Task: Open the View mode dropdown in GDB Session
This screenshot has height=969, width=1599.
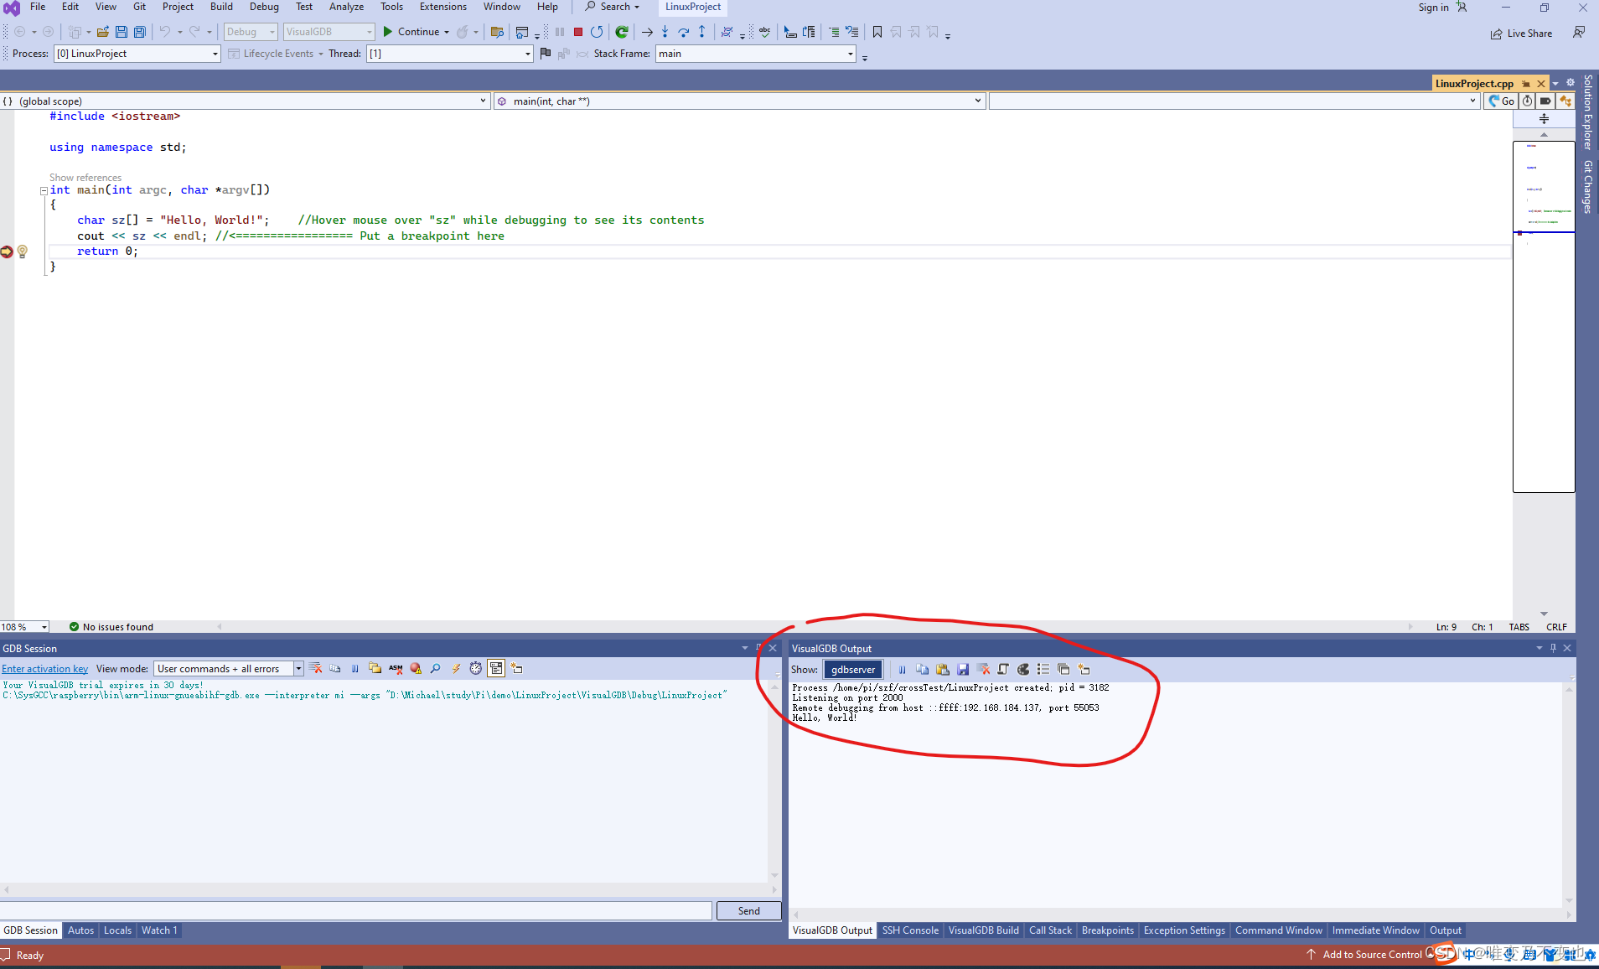Action: click(229, 669)
